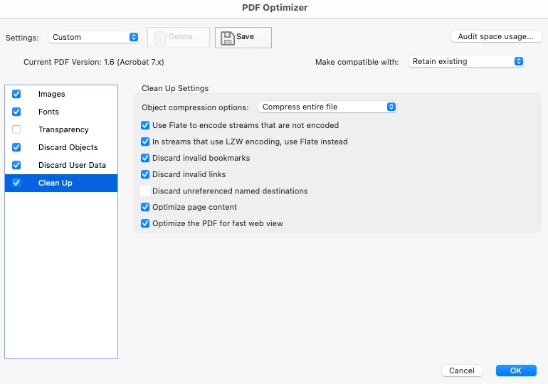Toggle the Fonts panel checkbox

pos(16,112)
